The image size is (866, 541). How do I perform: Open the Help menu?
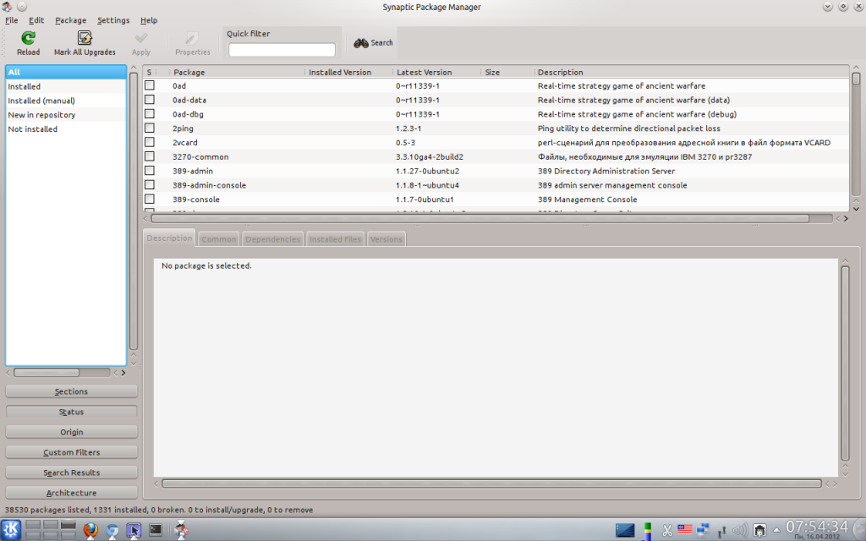tap(149, 20)
